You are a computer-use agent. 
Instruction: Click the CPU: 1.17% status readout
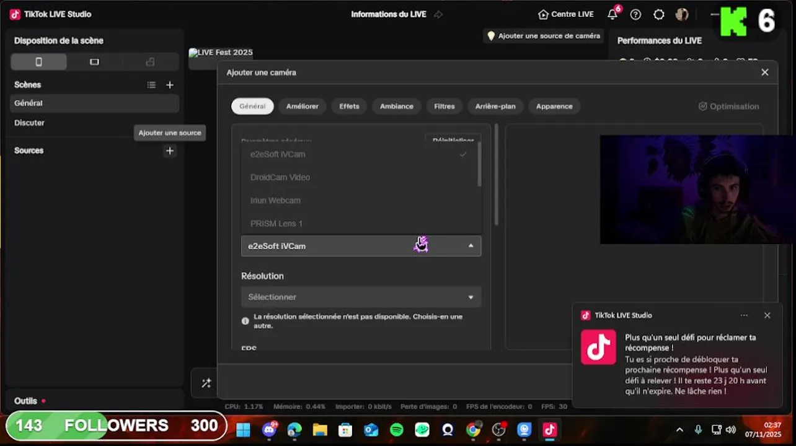tap(244, 406)
